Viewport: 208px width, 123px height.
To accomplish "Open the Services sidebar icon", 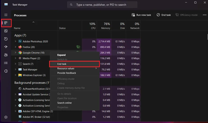I will click(x=6, y=71).
